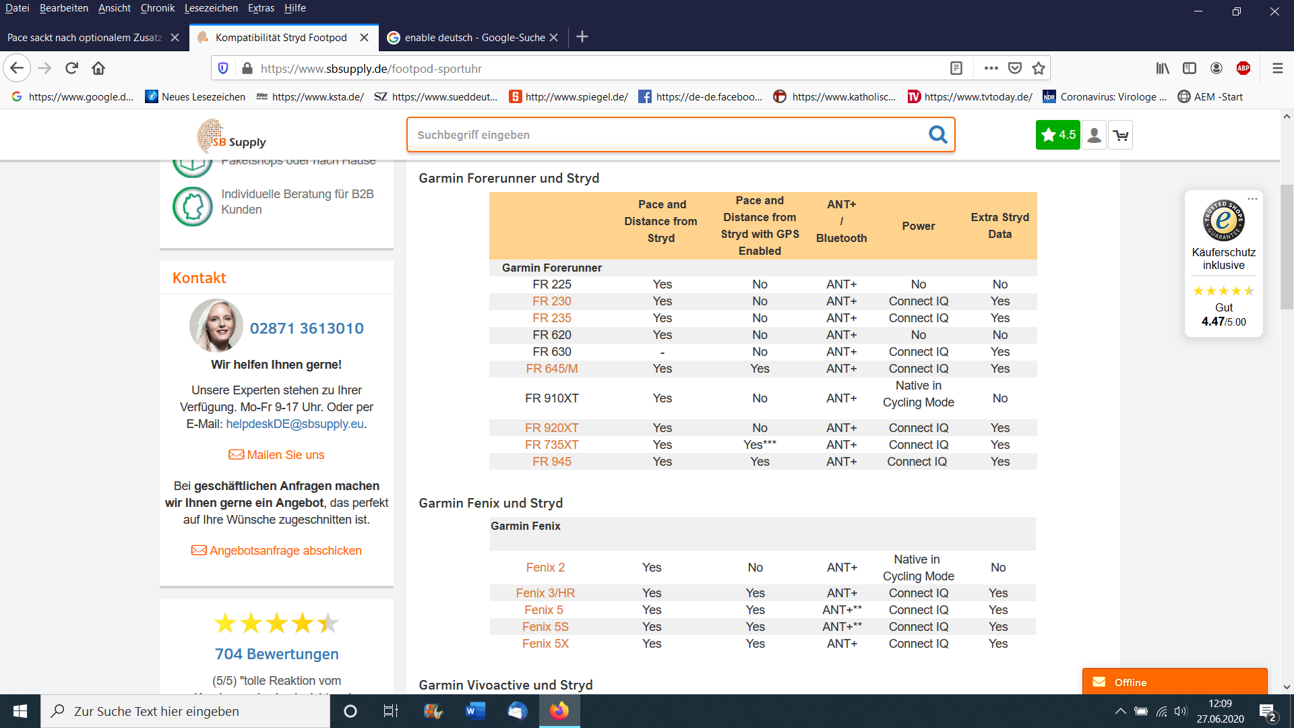1294x728 pixels.
Task: Focus the Suchbegriff eingeben search field
Action: point(667,135)
